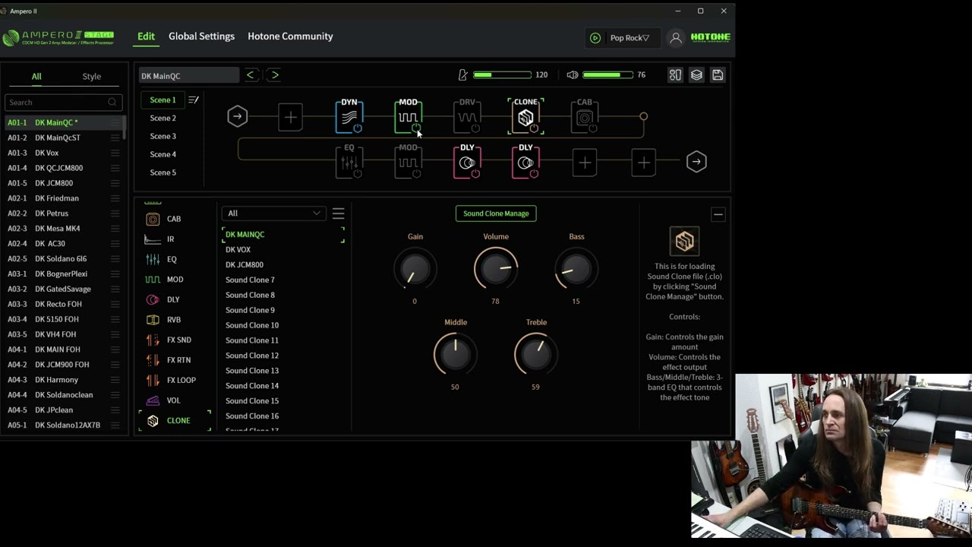Click the input node hexagon icon
972x547 pixels.
tap(237, 116)
